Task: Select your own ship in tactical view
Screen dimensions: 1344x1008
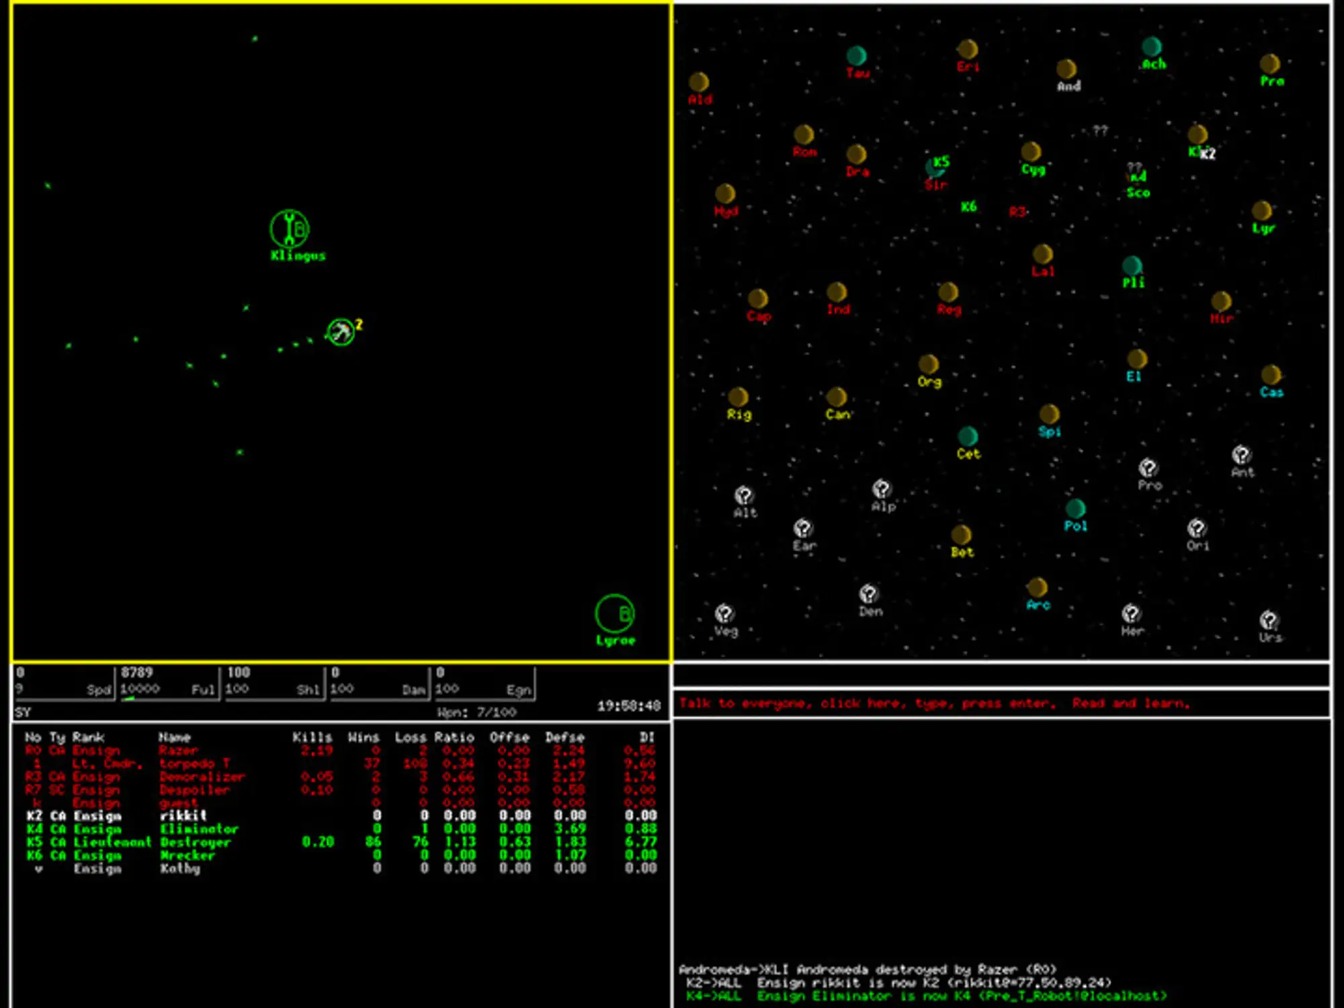Action: [341, 332]
